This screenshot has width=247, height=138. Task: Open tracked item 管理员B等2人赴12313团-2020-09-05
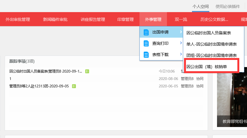[40, 86]
